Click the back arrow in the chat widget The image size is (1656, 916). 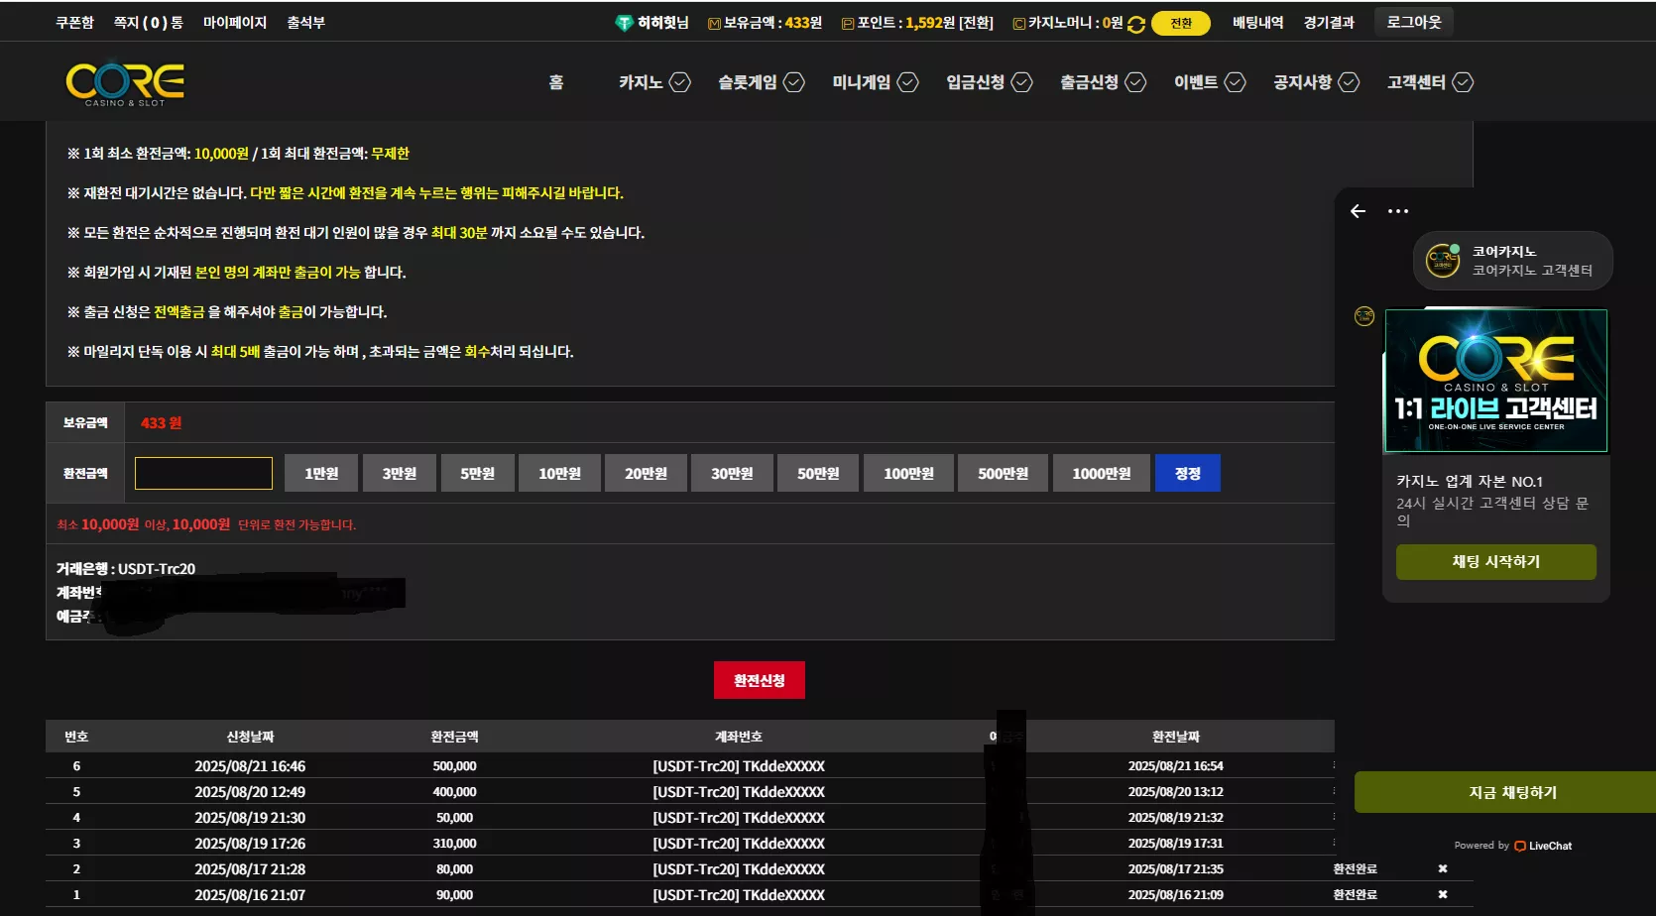tap(1359, 211)
